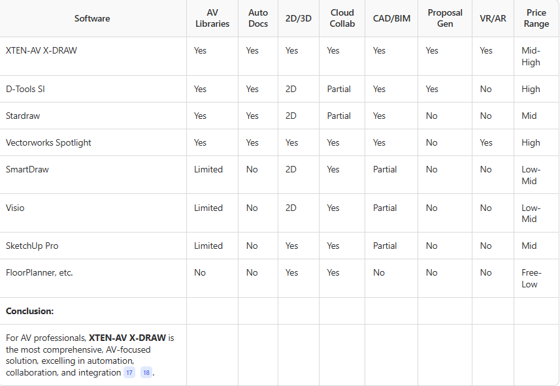This screenshot has height=386, width=560.
Task: Open citation badge 18
Action: point(146,372)
